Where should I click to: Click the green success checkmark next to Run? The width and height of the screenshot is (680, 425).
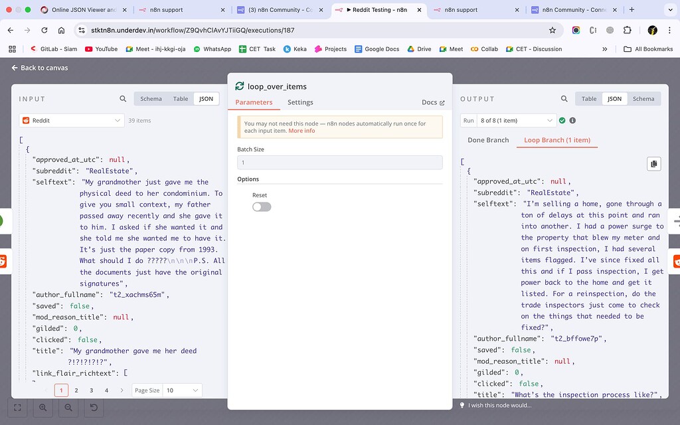563,120
